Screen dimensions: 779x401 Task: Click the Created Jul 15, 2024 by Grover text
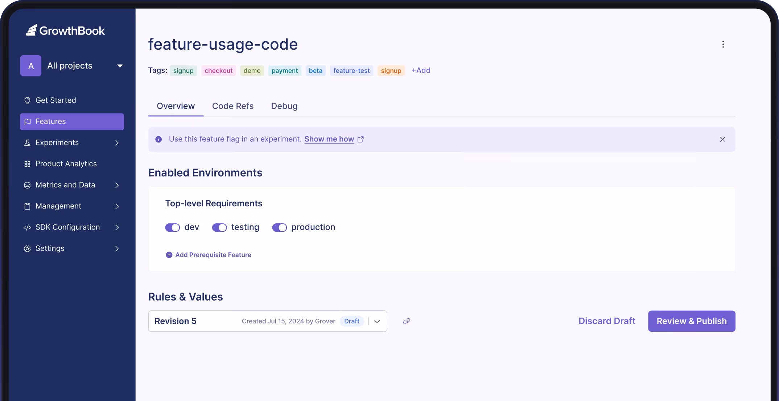click(x=288, y=321)
